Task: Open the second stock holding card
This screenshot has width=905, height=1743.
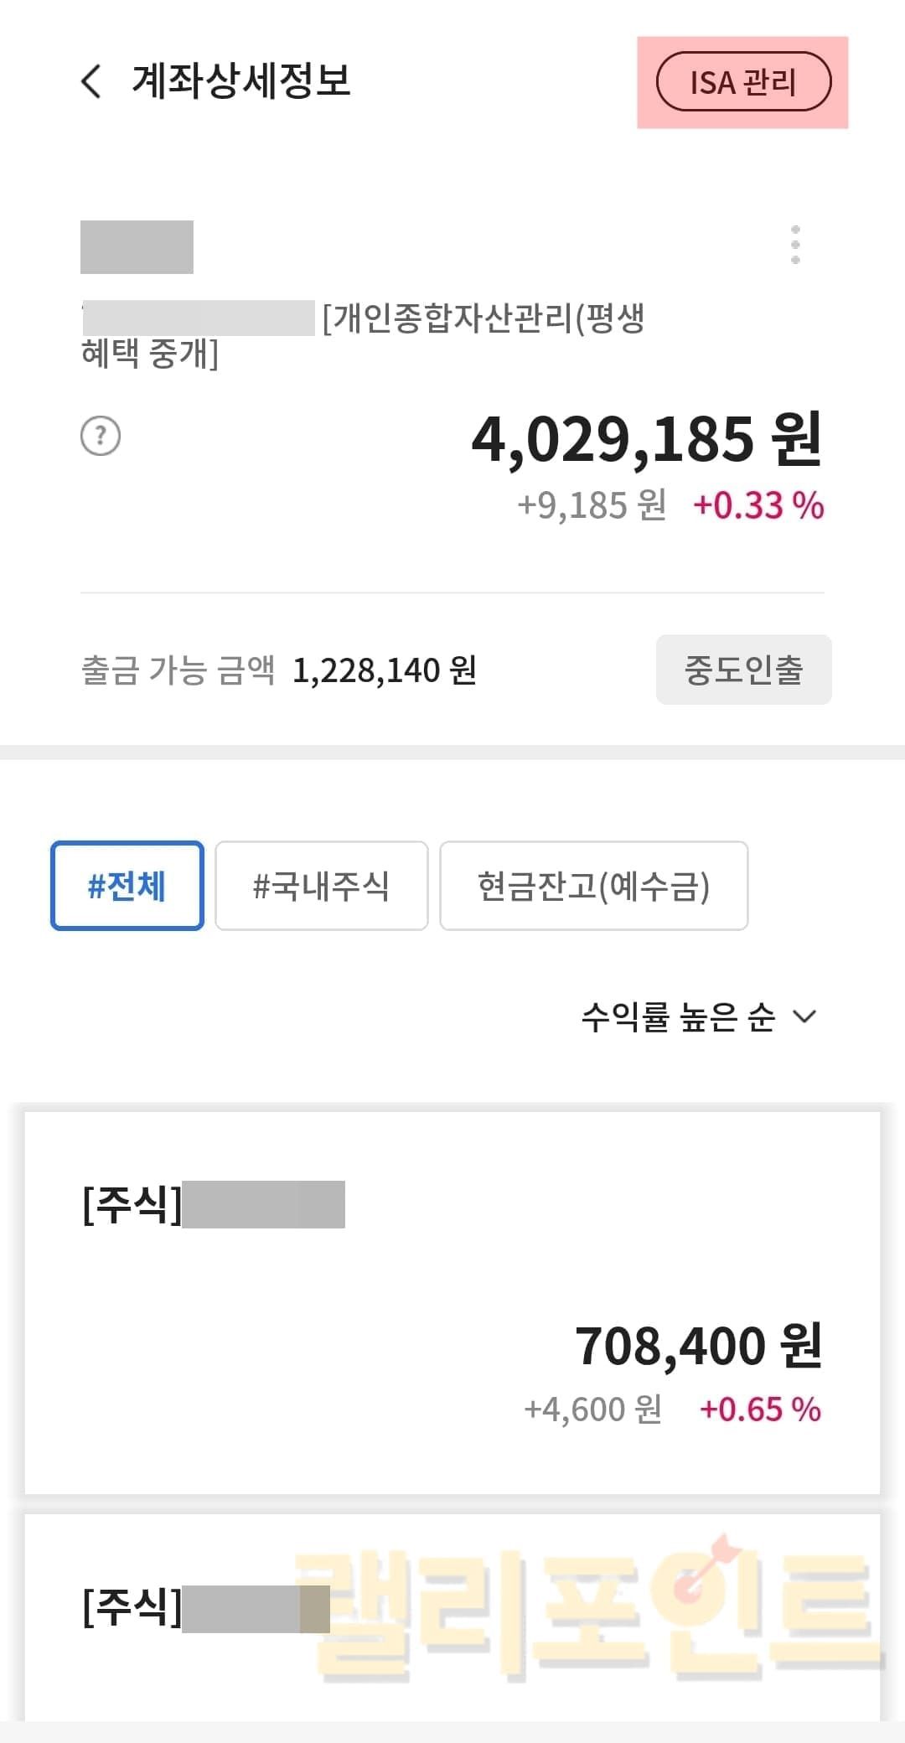Action: [452, 1617]
